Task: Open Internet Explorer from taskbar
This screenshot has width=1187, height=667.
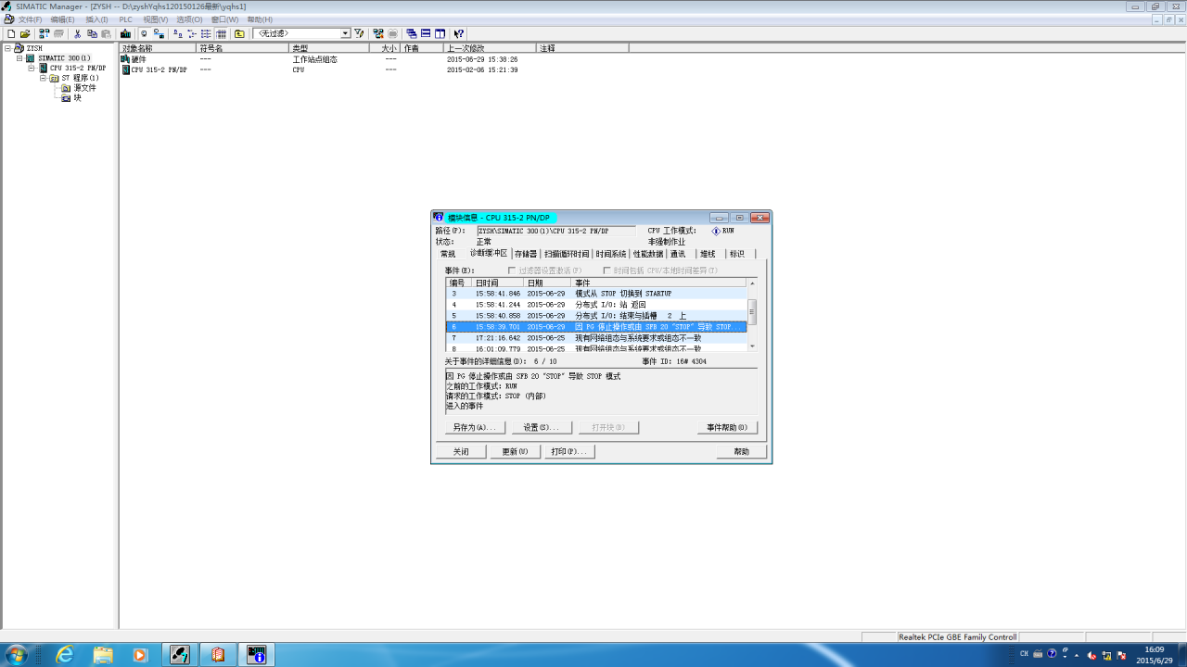Action: [x=64, y=655]
